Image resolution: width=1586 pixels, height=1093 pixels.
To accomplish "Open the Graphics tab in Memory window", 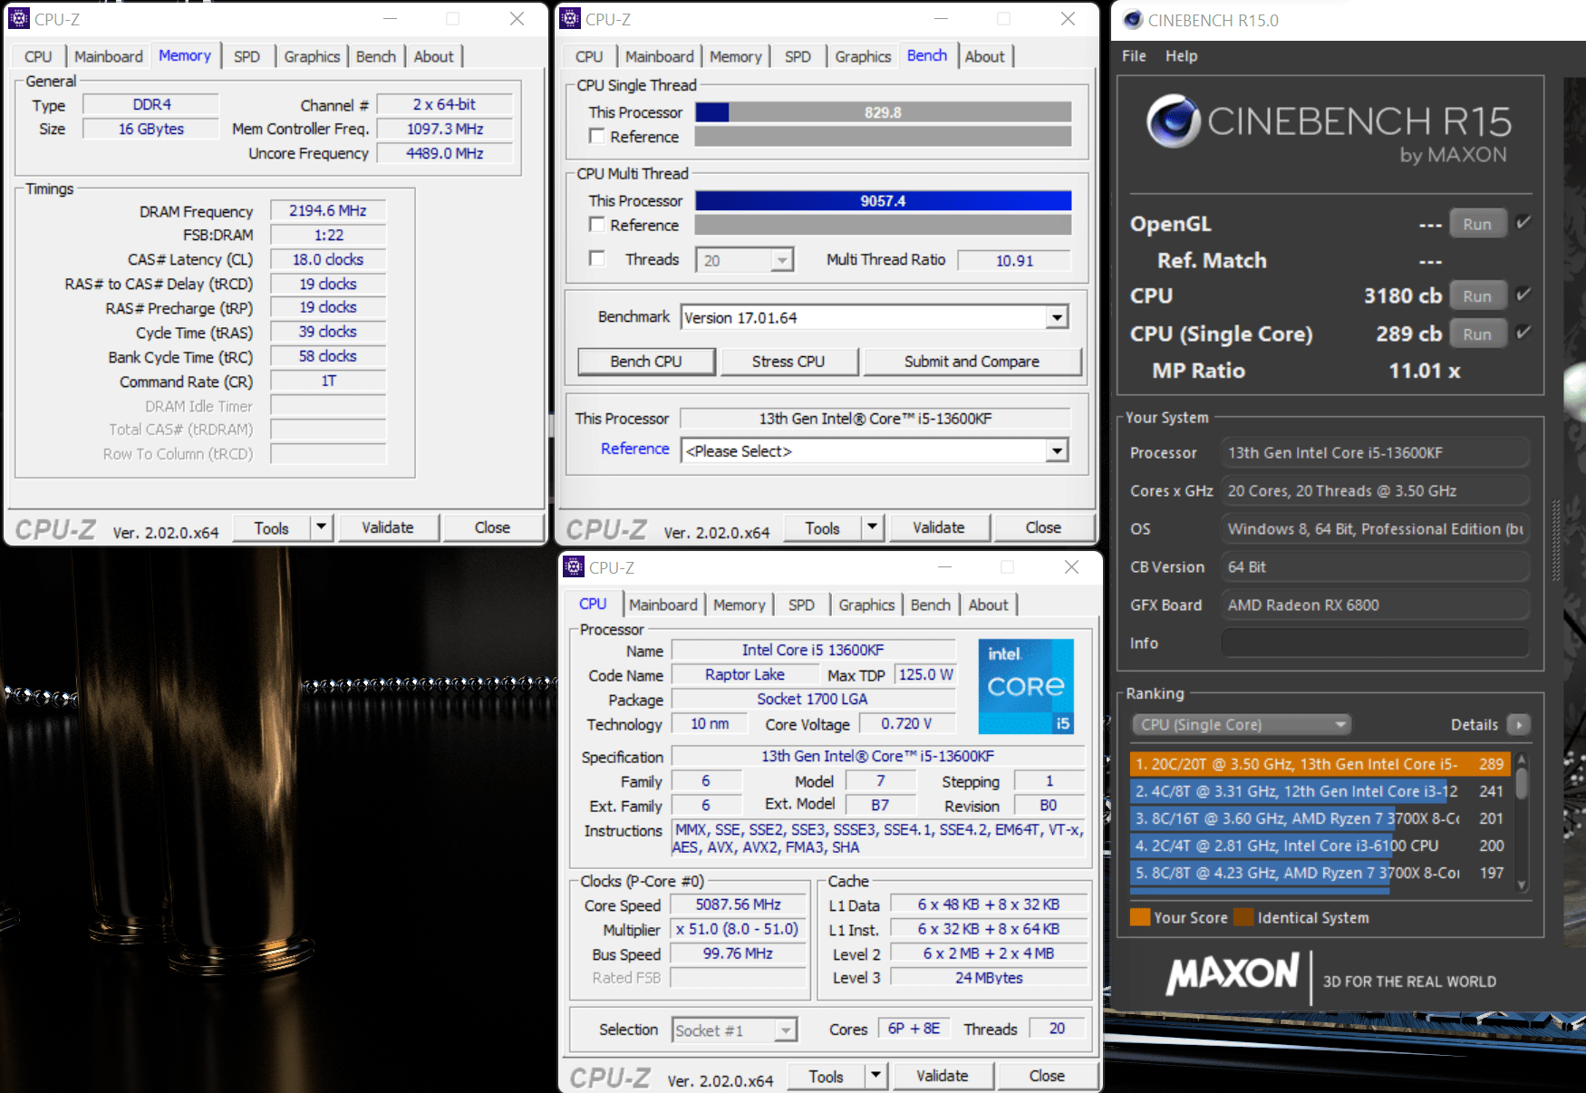I will point(312,56).
